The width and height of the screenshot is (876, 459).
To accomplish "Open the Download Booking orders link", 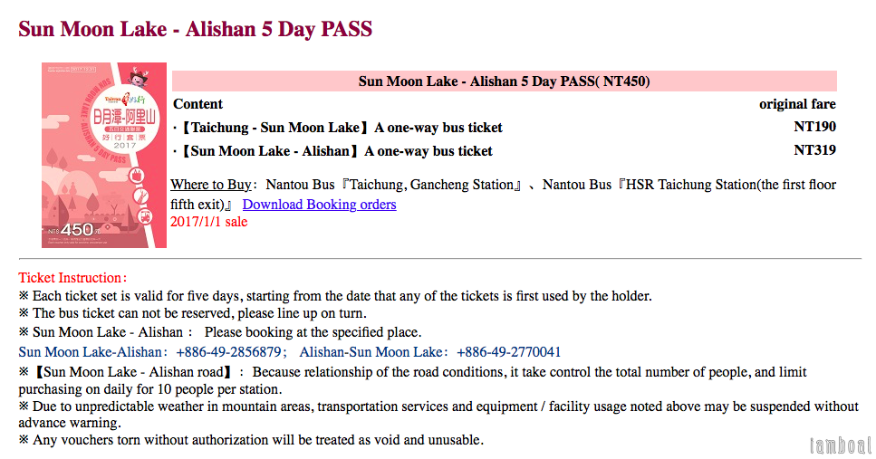I will [319, 205].
